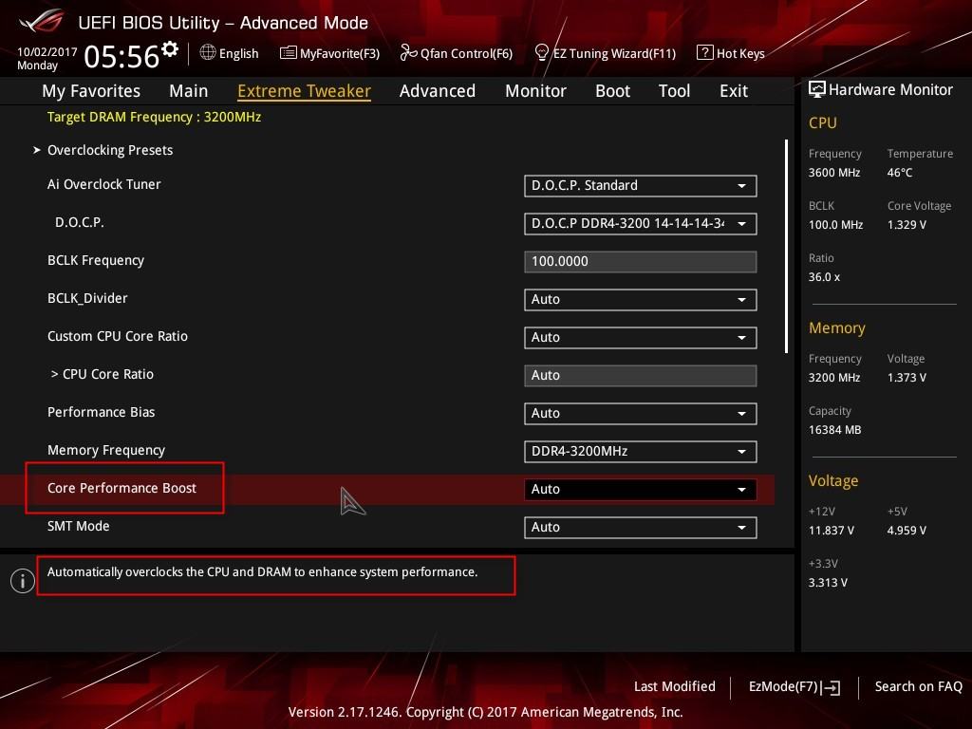Click EZ Tuning Wizard(F11) label

coord(614,54)
